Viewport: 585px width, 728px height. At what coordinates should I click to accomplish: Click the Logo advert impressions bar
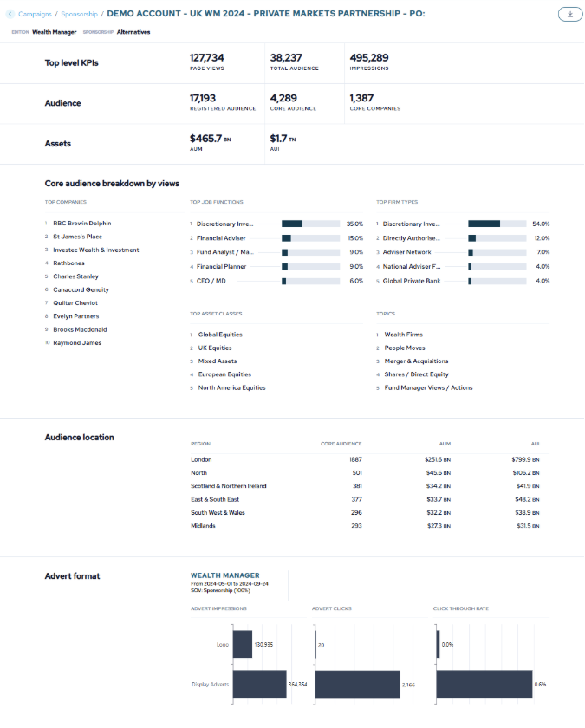tap(243, 645)
